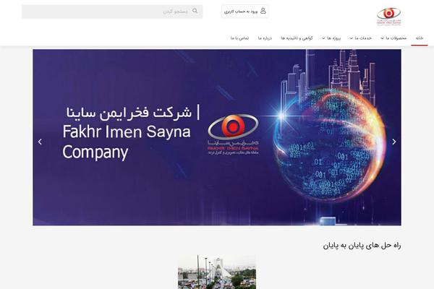This screenshot has width=434, height=289.
Task: Click heading راه حل های پایان به پایان
Action: (362, 246)
